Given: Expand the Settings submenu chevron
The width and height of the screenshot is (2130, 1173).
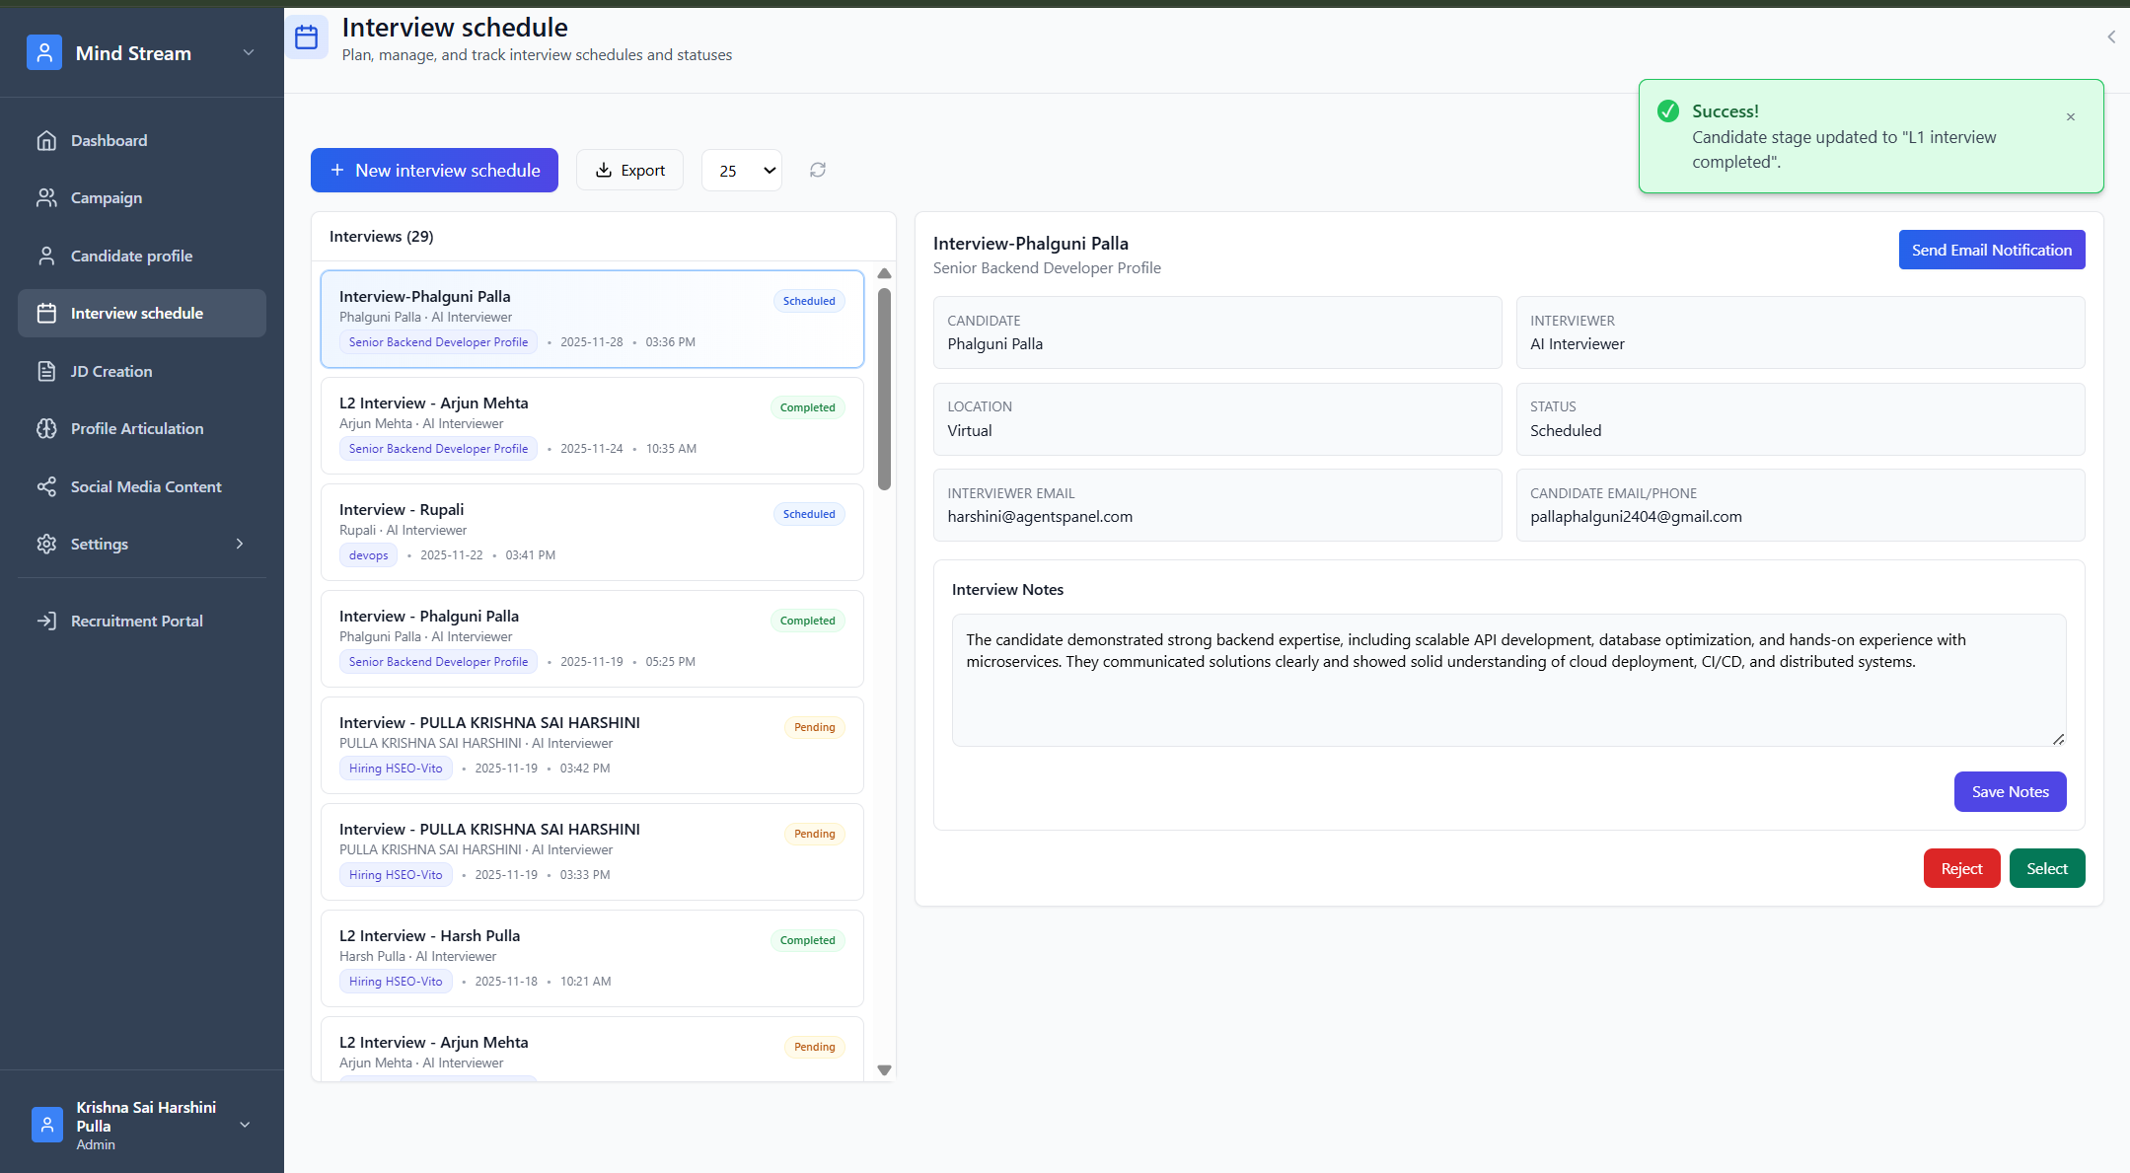Looking at the screenshot, I should pyautogui.click(x=239, y=544).
